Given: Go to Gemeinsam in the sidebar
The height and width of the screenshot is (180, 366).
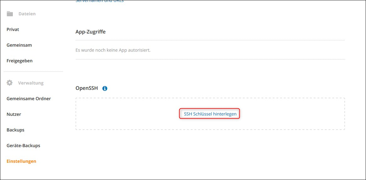Looking at the screenshot, I should (x=19, y=45).
